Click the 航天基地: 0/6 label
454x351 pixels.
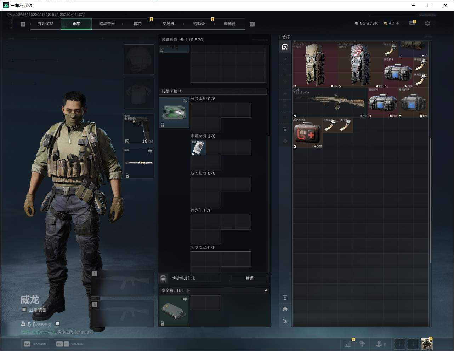click(203, 173)
